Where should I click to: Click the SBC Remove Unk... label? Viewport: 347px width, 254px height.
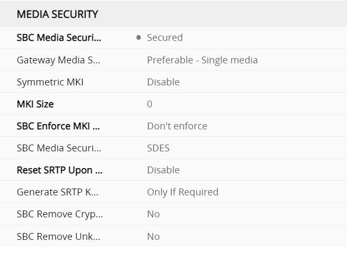(x=59, y=237)
